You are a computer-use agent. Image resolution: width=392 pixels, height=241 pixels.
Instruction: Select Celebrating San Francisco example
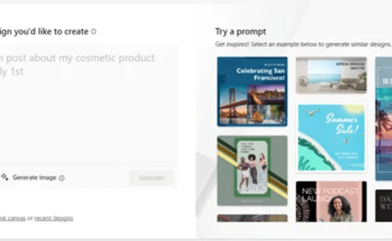point(252,92)
